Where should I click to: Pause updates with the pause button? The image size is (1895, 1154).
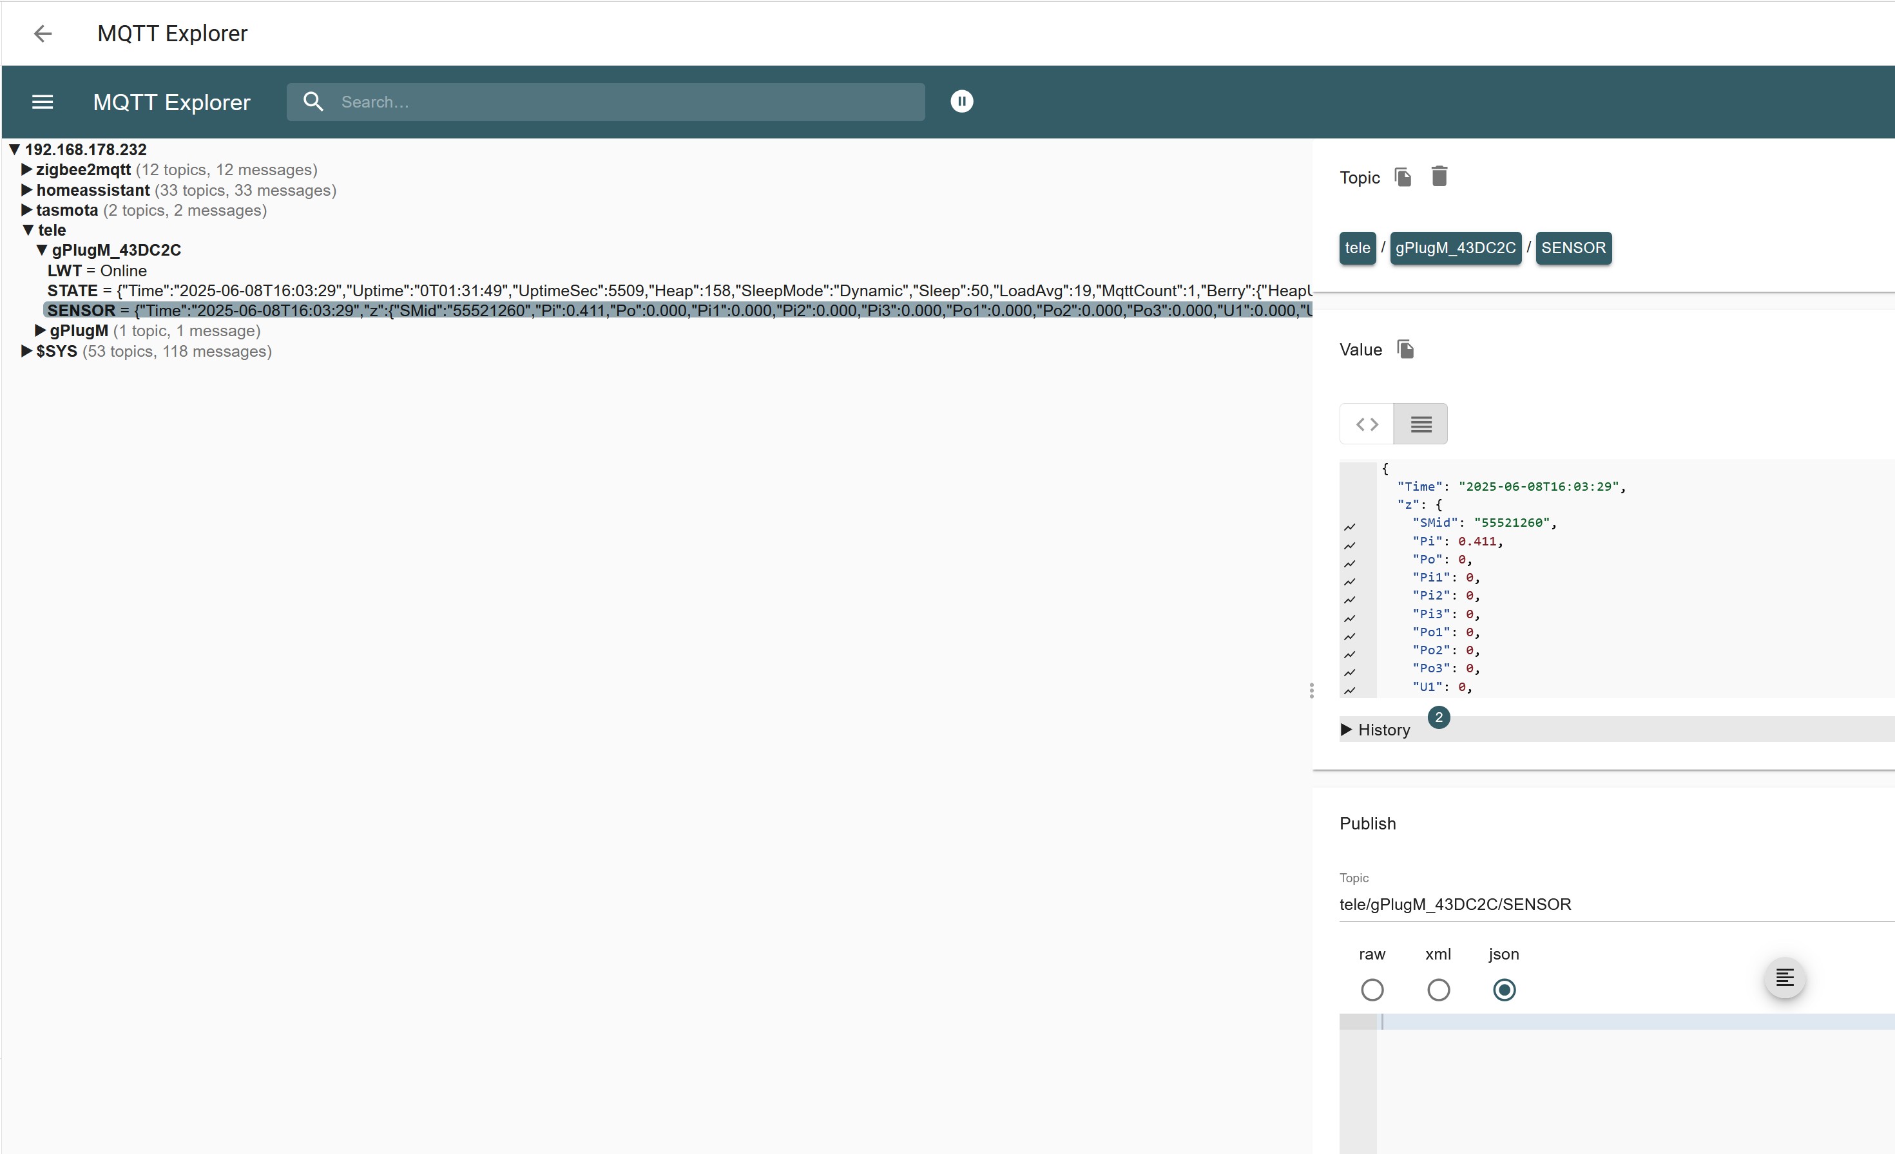(961, 102)
